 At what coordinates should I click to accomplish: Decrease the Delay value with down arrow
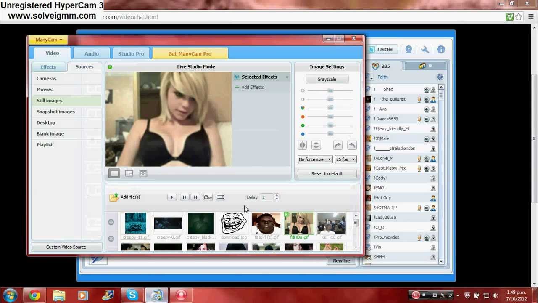tap(277, 199)
